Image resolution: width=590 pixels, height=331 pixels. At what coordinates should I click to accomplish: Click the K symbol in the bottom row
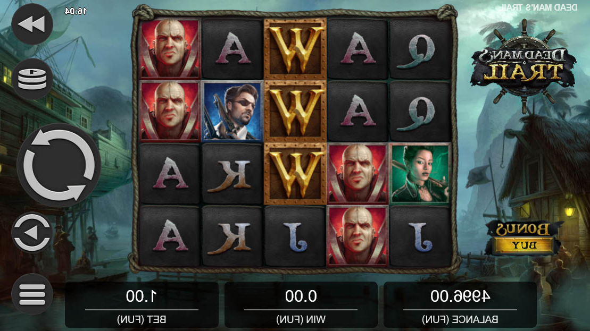(x=232, y=236)
